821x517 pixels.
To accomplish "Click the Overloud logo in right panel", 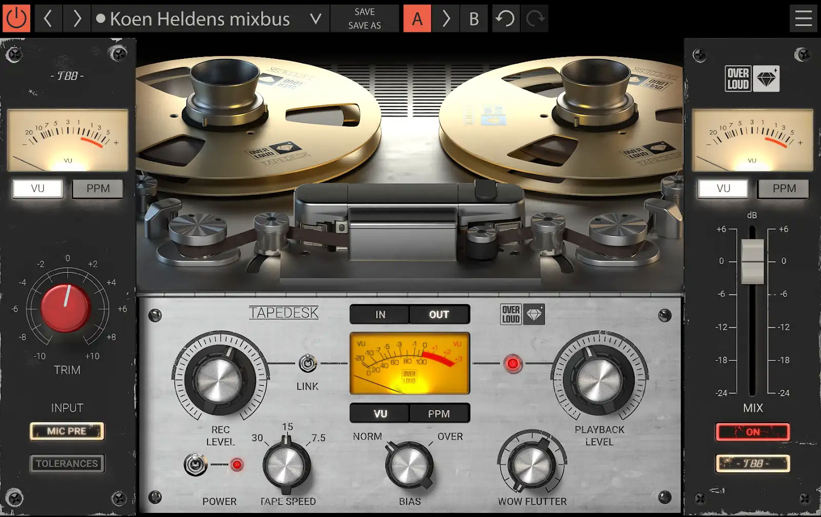I will [752, 79].
